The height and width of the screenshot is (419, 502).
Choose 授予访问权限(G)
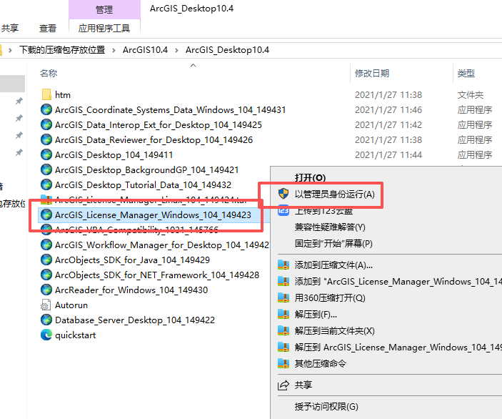(x=326, y=407)
